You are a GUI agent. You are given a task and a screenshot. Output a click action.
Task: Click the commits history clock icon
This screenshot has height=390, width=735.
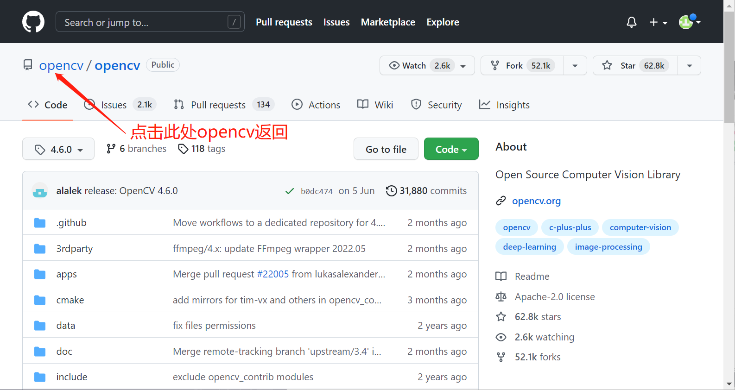pos(392,191)
